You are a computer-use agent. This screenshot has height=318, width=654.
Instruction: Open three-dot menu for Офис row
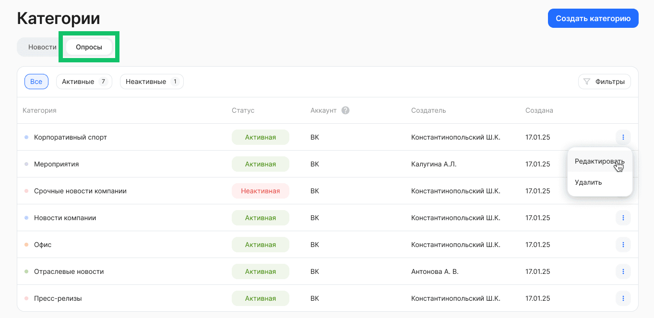click(x=623, y=245)
